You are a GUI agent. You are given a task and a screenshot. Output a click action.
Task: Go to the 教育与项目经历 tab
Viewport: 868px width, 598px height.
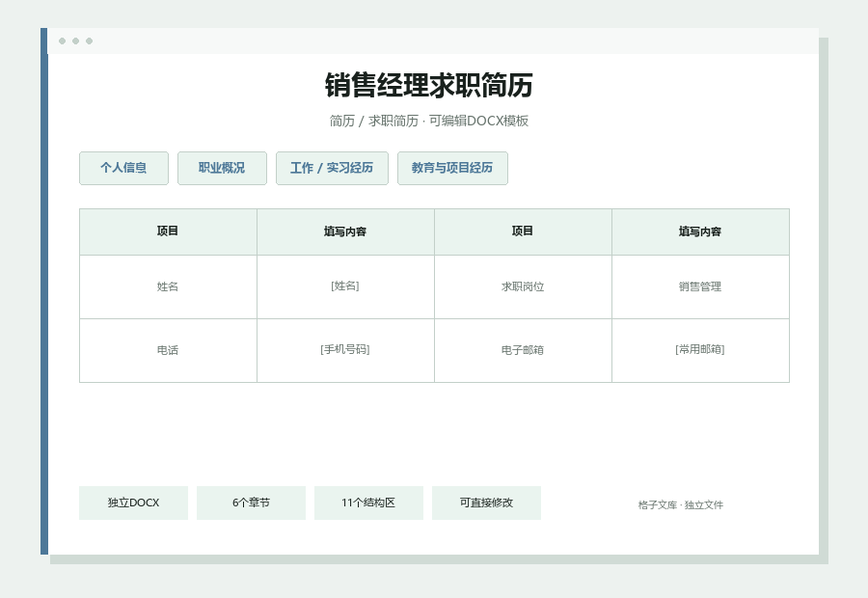point(452,169)
